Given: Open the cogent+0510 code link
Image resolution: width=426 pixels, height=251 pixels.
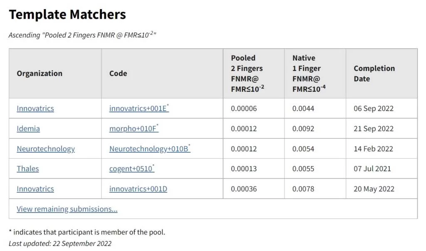Looking at the screenshot, I should (131, 168).
